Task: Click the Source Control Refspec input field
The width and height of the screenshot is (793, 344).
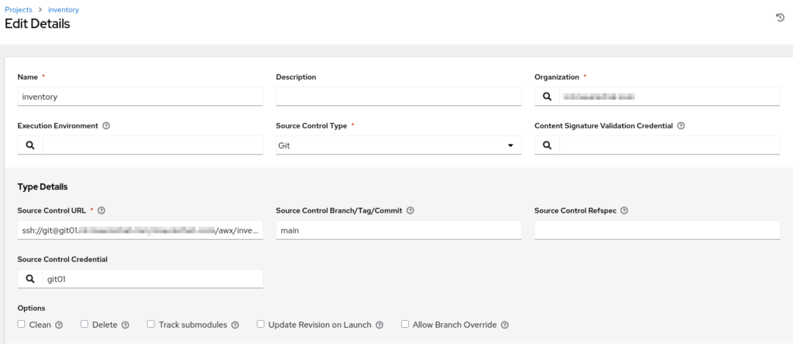Action: point(657,230)
